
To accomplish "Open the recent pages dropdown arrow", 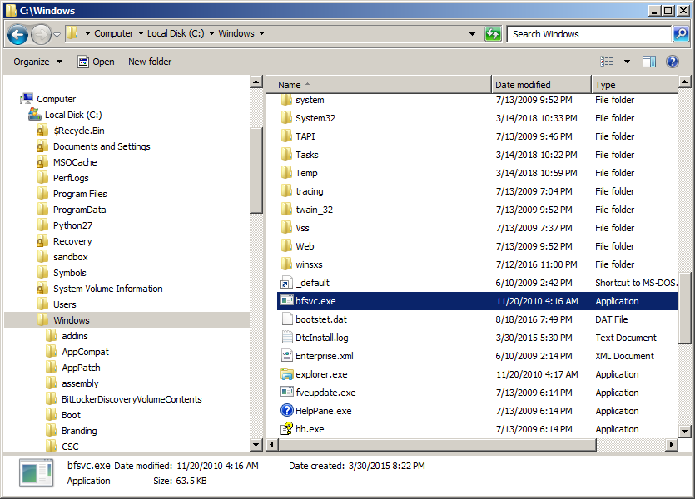I will point(57,34).
